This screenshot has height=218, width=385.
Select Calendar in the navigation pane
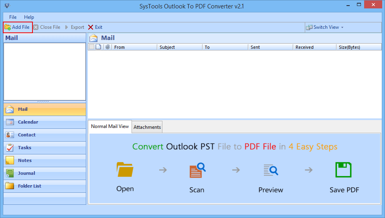coord(45,122)
